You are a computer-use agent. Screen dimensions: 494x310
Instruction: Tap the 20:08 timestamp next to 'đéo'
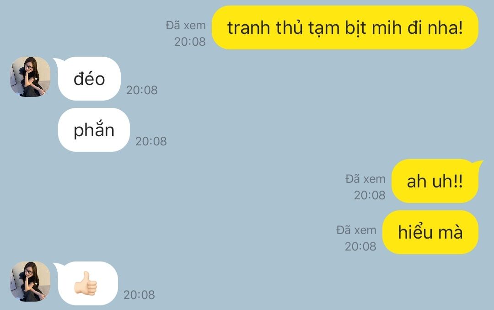[x=142, y=90]
